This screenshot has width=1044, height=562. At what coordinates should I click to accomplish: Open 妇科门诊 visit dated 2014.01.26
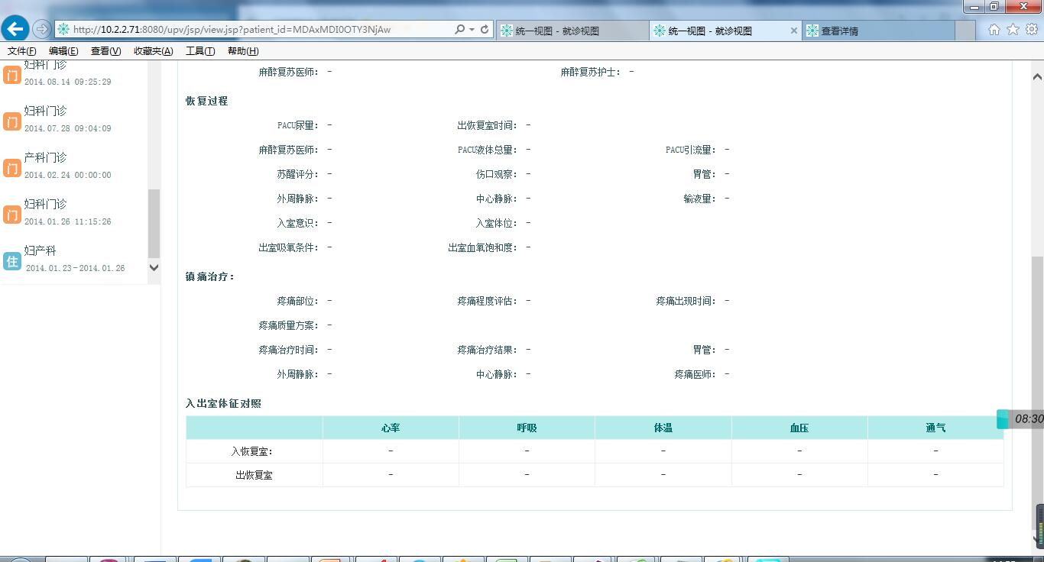coord(46,205)
